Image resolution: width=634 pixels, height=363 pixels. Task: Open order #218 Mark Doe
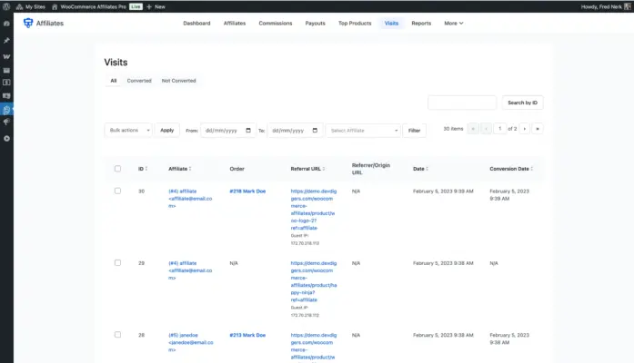(x=247, y=191)
